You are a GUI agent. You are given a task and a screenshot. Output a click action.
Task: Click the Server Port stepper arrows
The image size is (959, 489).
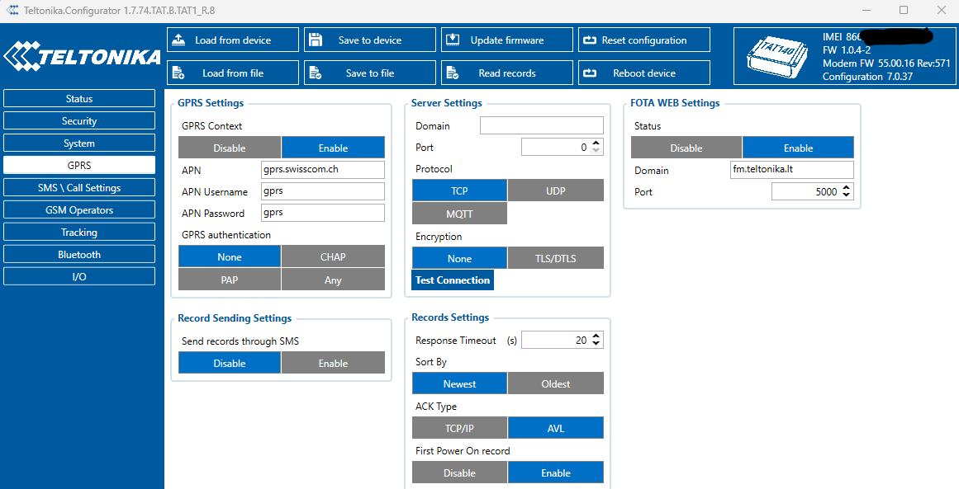596,147
